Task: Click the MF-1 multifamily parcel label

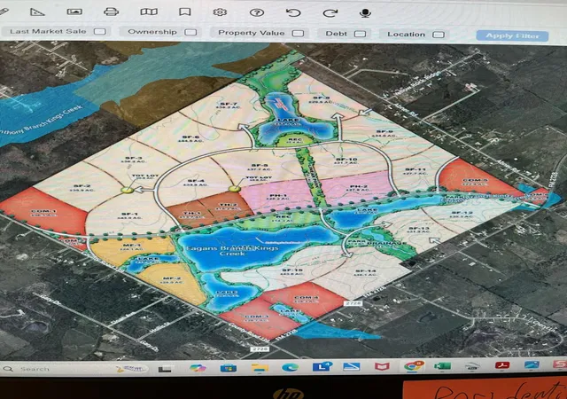Action: click(x=131, y=246)
